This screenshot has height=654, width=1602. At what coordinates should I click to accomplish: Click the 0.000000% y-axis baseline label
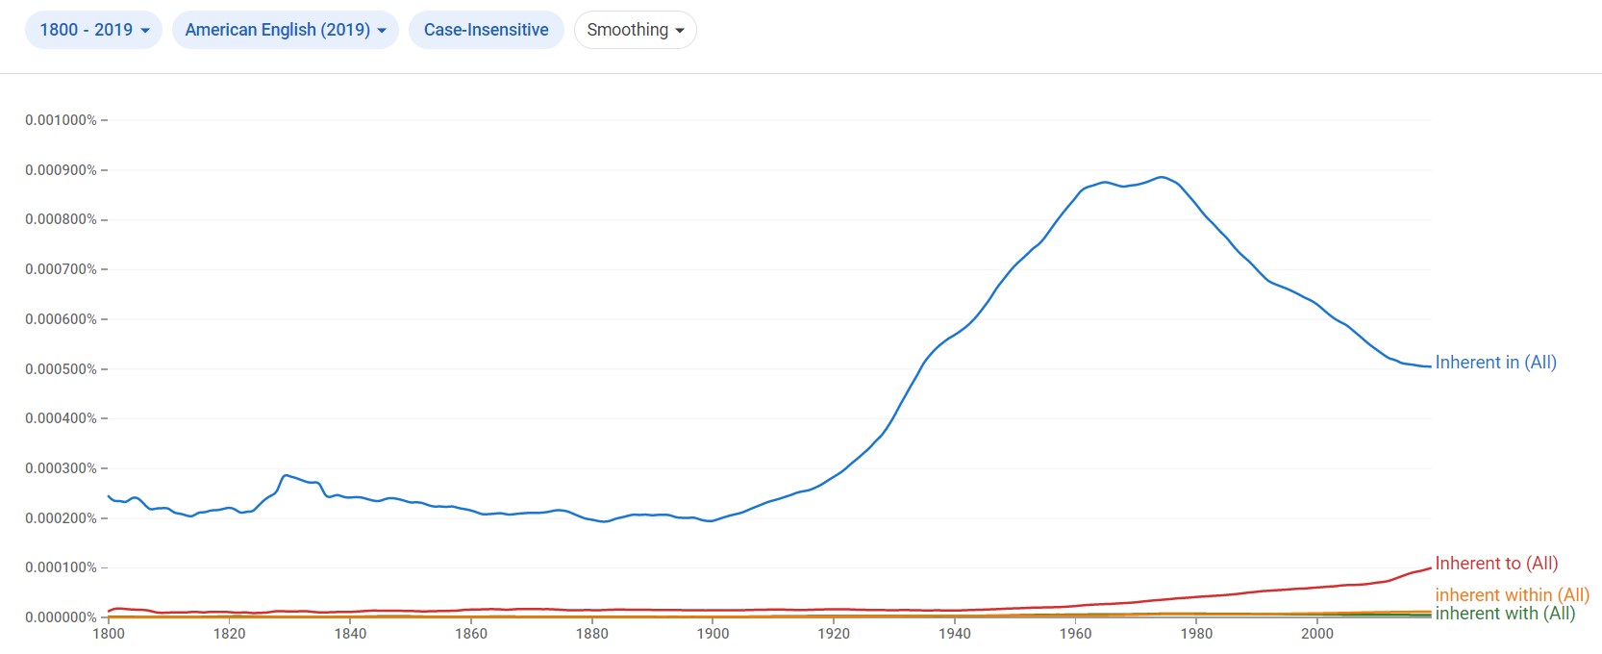[61, 617]
